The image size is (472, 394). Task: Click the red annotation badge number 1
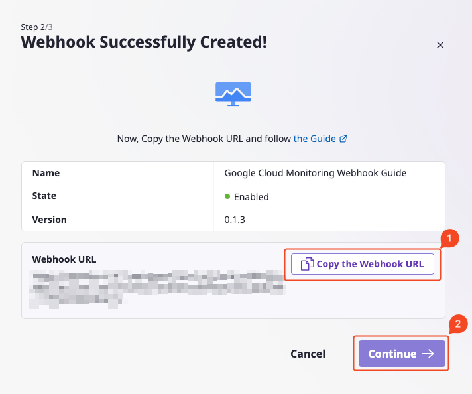pyautogui.click(x=449, y=238)
